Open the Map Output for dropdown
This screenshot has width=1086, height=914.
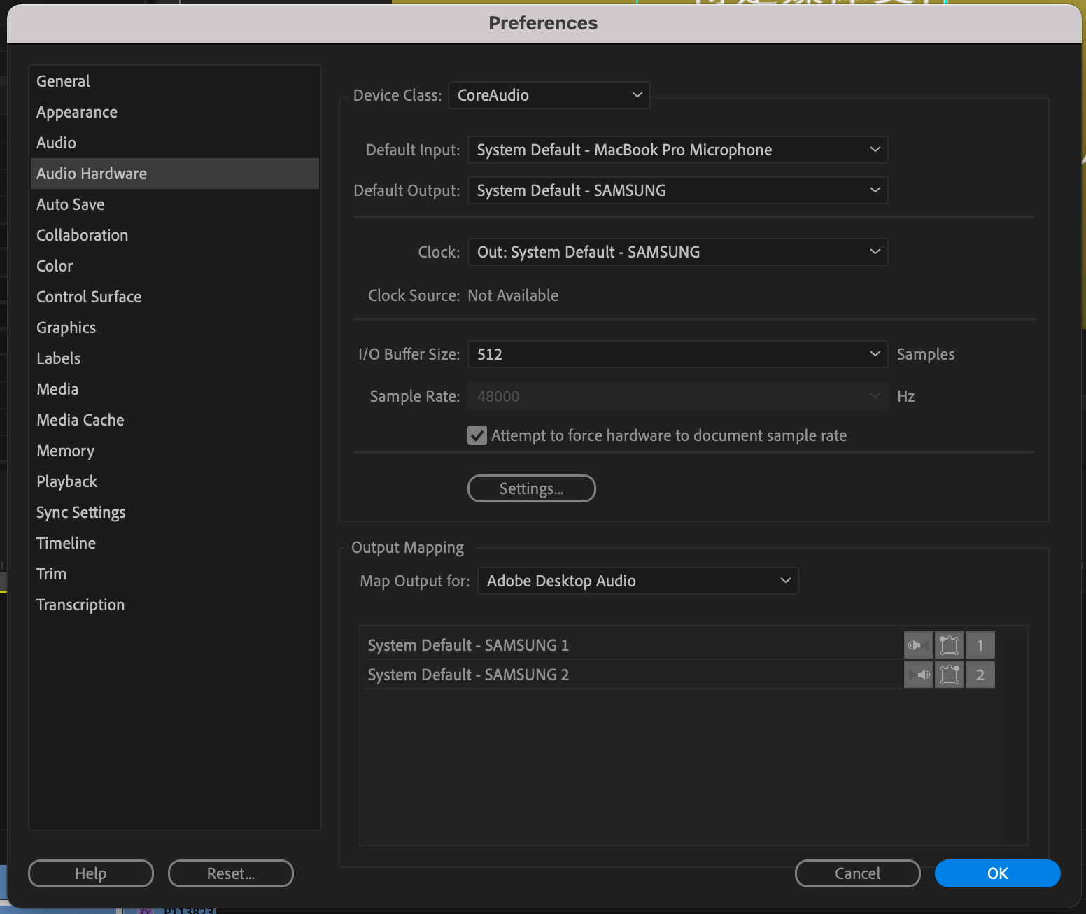click(637, 580)
